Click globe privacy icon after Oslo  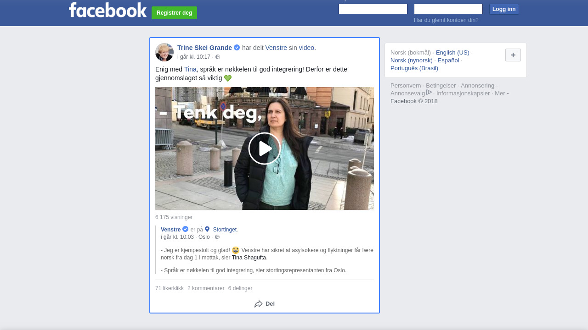[217, 237]
